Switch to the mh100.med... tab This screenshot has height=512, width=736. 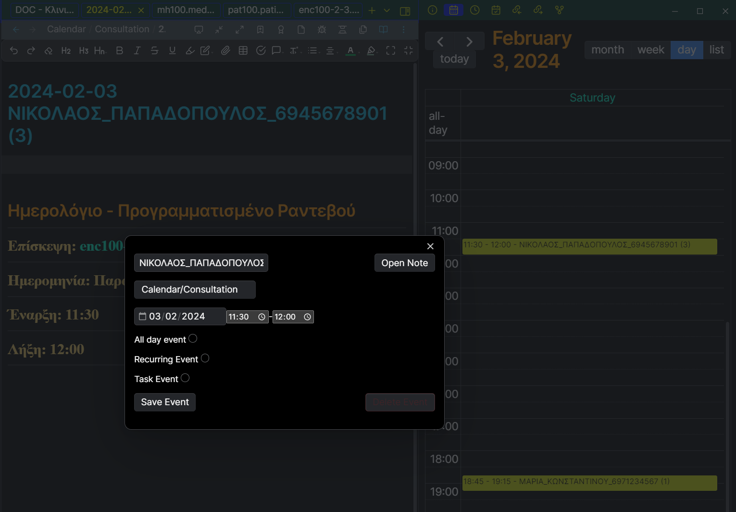tap(186, 10)
